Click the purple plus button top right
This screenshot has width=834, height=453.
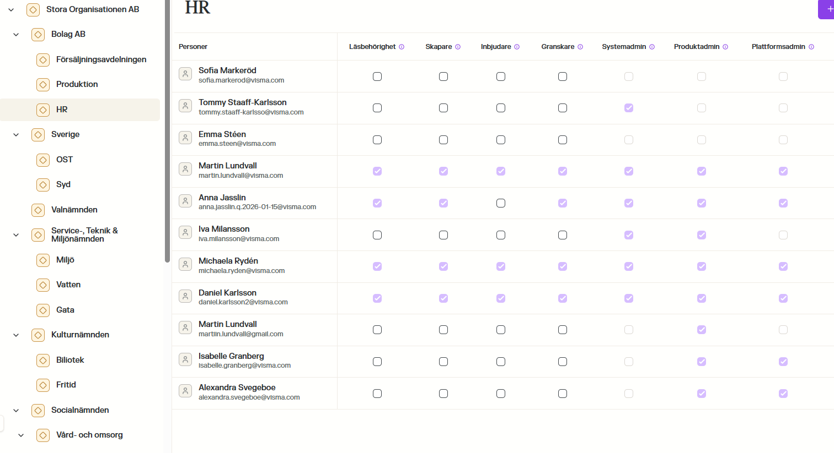click(x=827, y=9)
